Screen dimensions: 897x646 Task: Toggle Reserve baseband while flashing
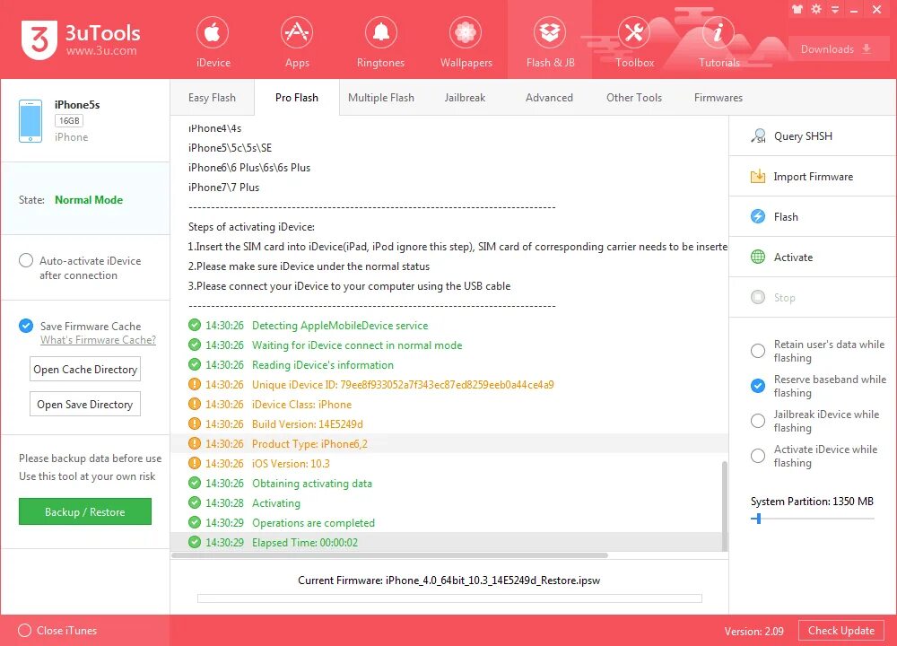757,386
